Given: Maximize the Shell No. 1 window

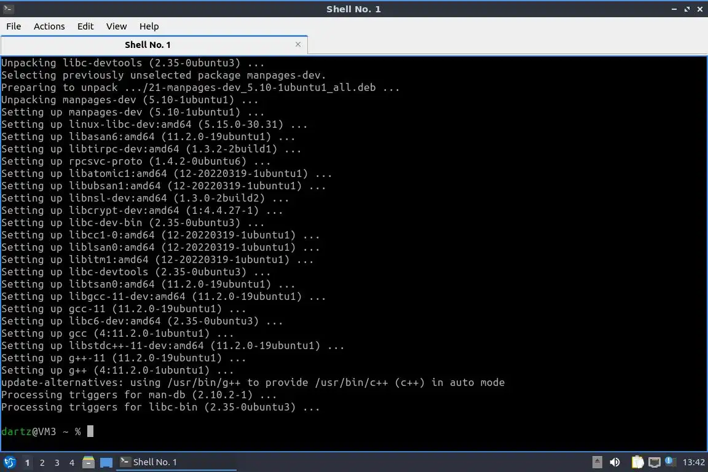Looking at the screenshot, I should 686,9.
